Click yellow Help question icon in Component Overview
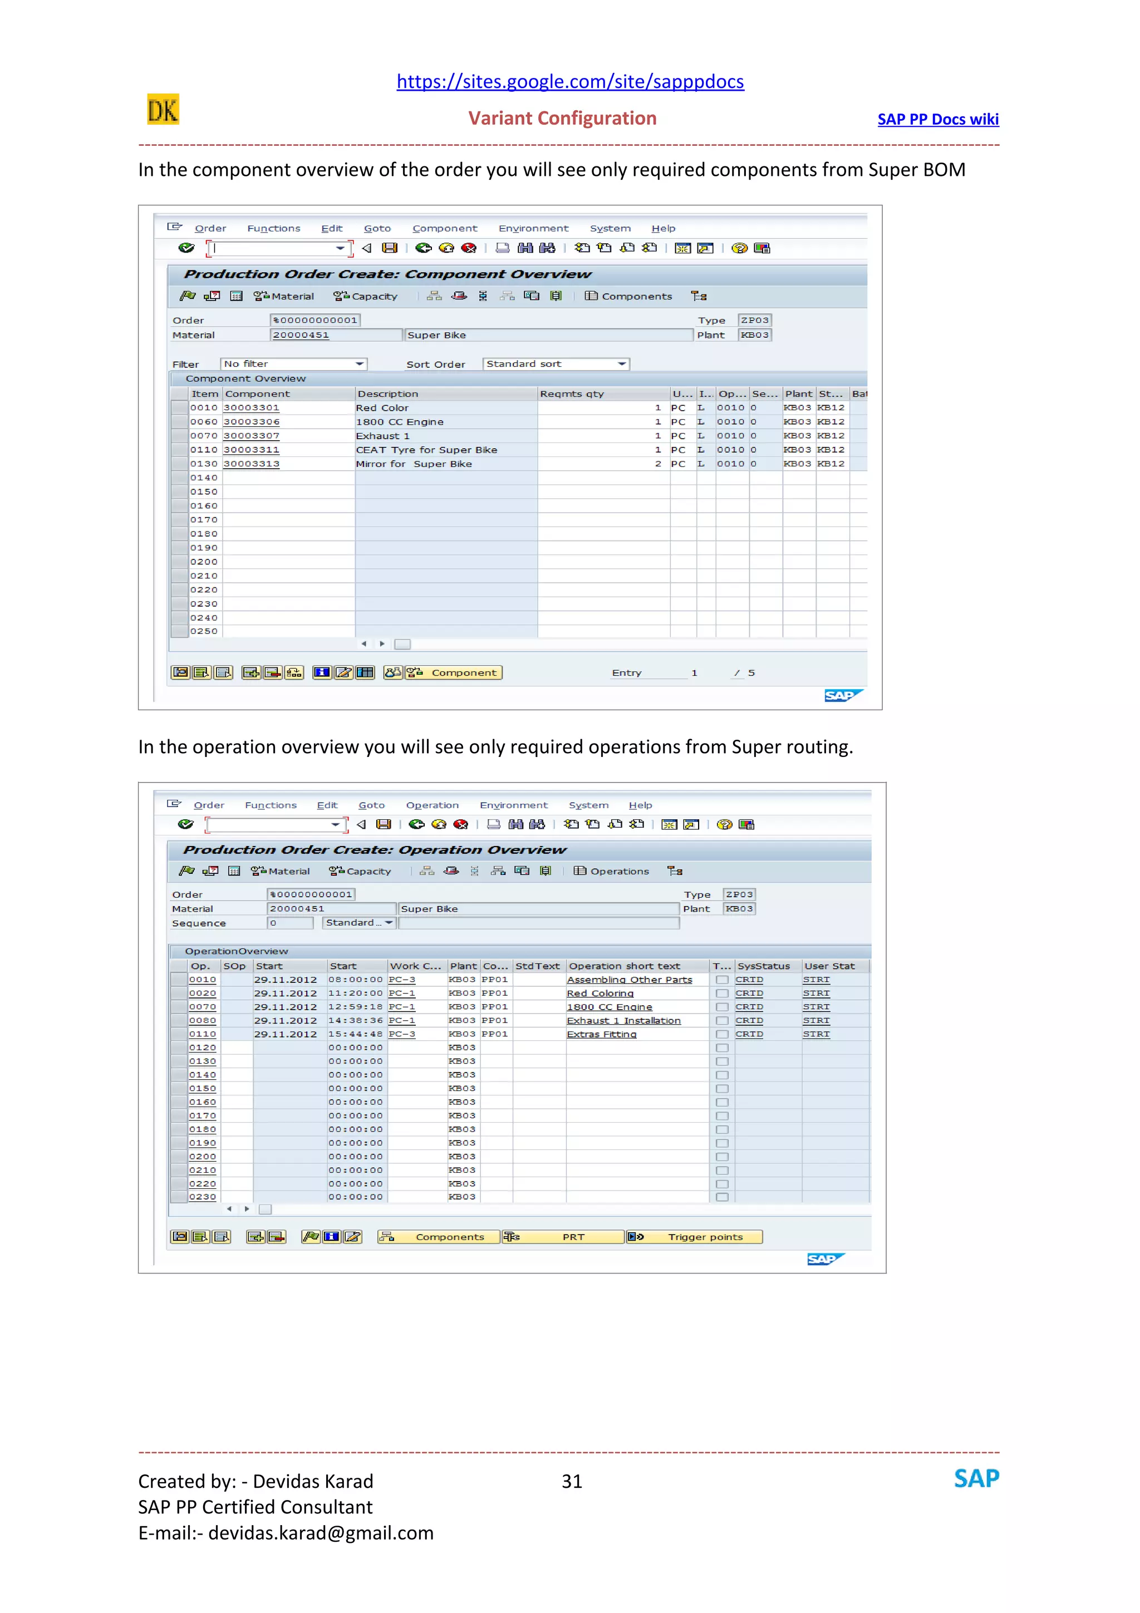 pyautogui.click(x=740, y=248)
